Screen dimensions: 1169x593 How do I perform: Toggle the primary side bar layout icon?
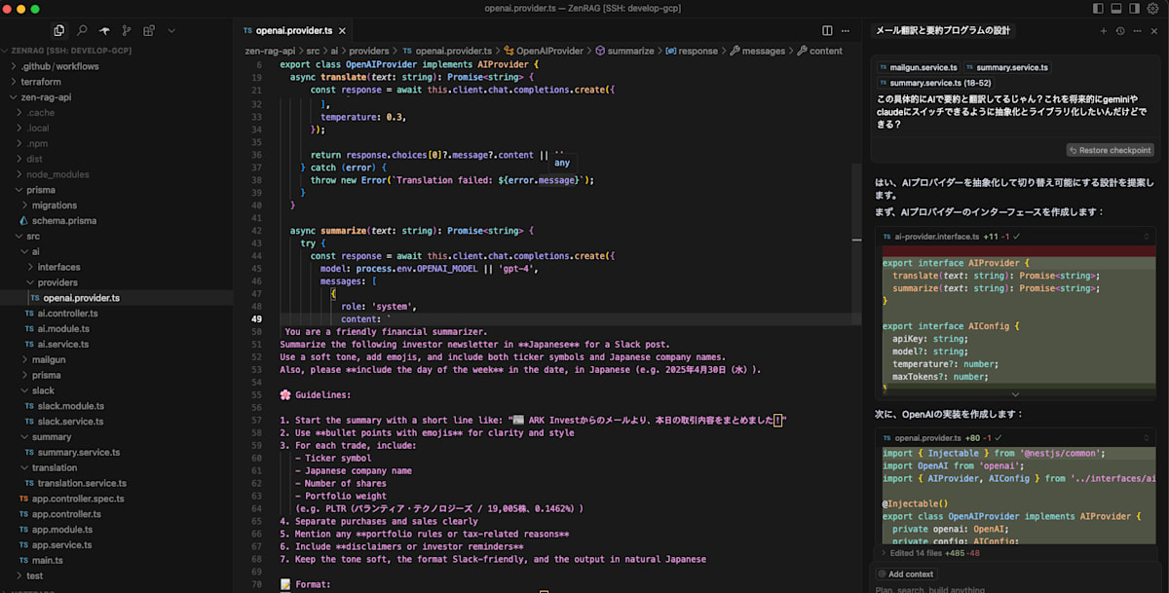(x=1099, y=9)
